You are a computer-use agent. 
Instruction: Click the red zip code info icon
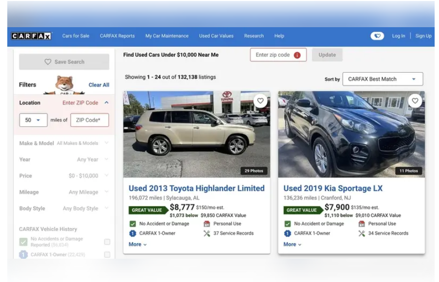click(297, 55)
